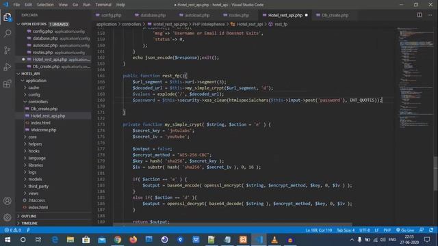Screen dimensions: 438x246
Task: Open the Help menu
Action: click(x=120, y=5)
